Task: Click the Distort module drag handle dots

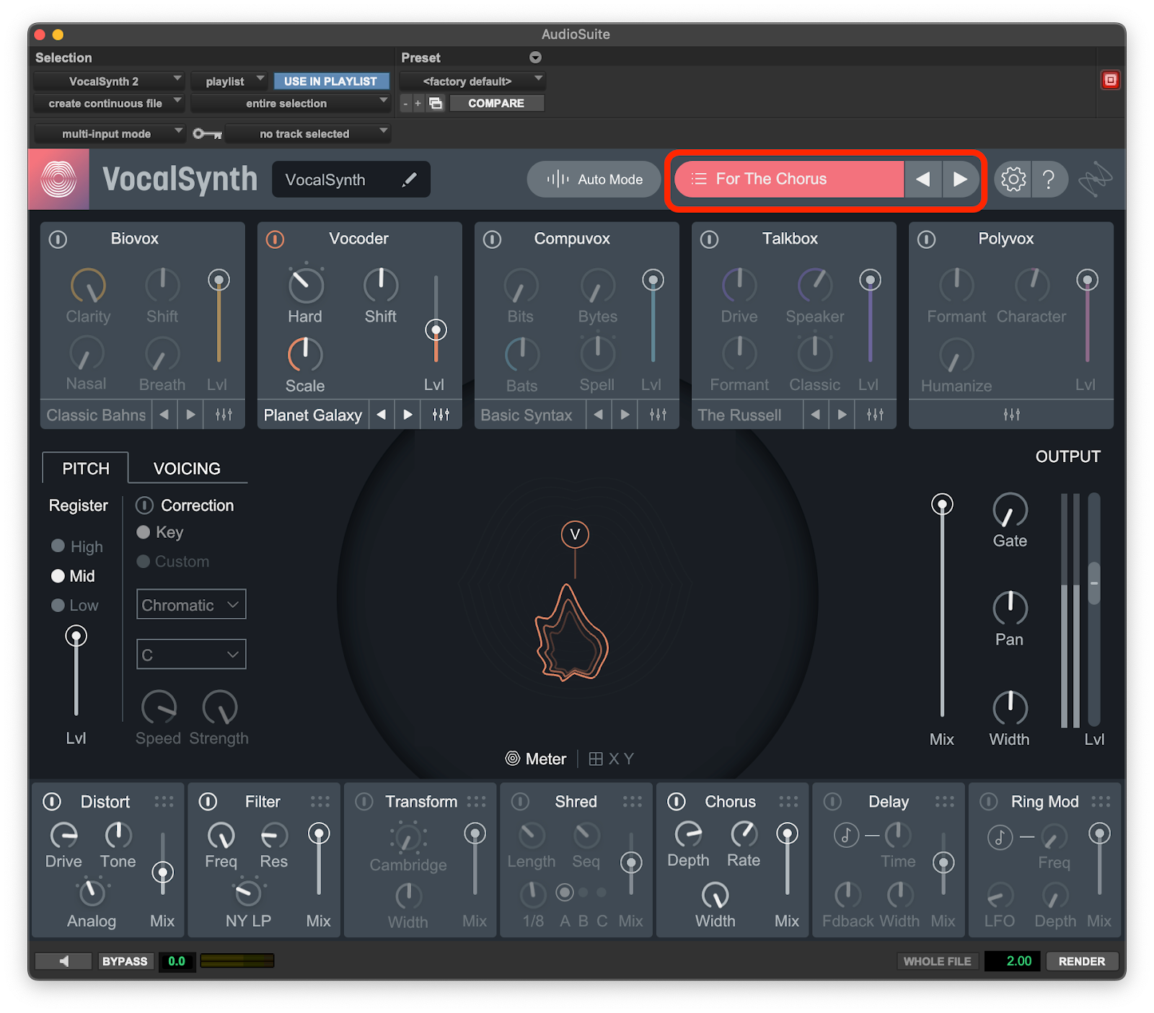Action: (x=164, y=802)
